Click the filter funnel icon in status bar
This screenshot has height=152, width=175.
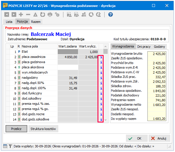click(10, 146)
